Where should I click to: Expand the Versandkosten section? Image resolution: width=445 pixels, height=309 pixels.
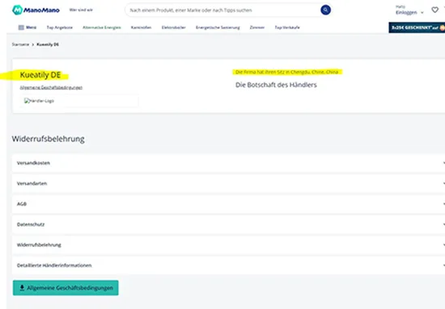228,163
